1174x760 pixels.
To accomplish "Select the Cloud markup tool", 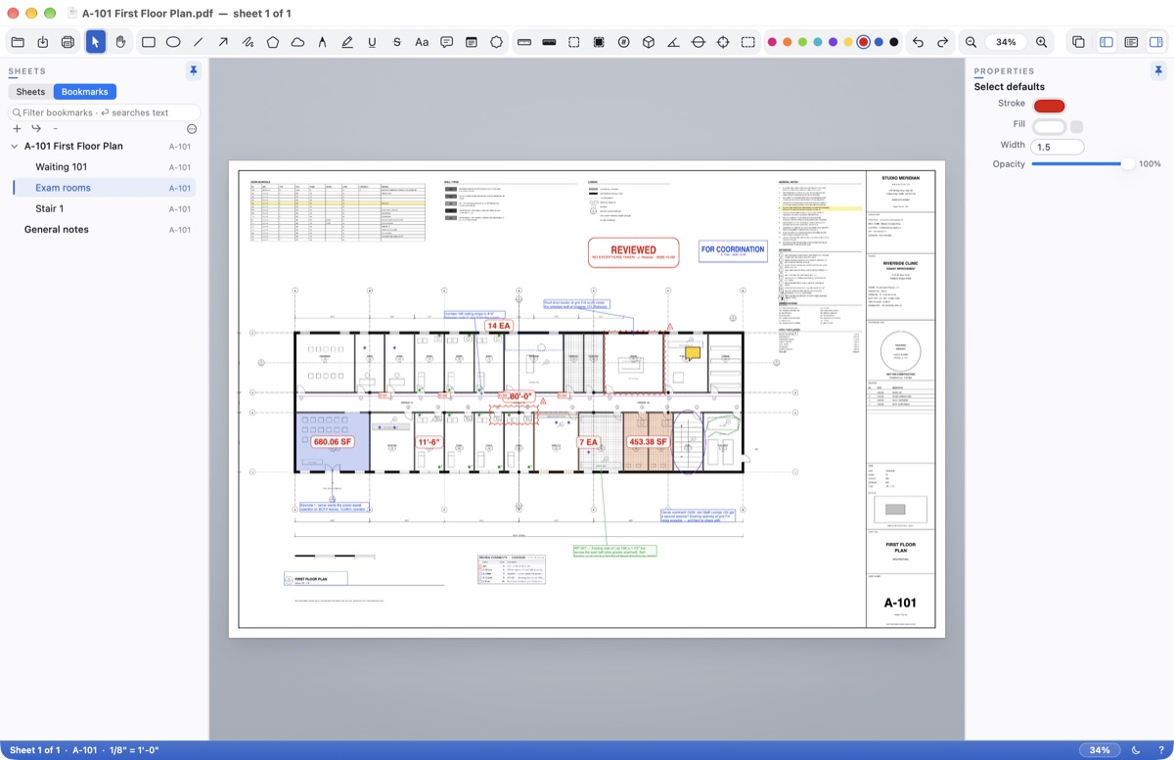I will pyautogui.click(x=297, y=42).
